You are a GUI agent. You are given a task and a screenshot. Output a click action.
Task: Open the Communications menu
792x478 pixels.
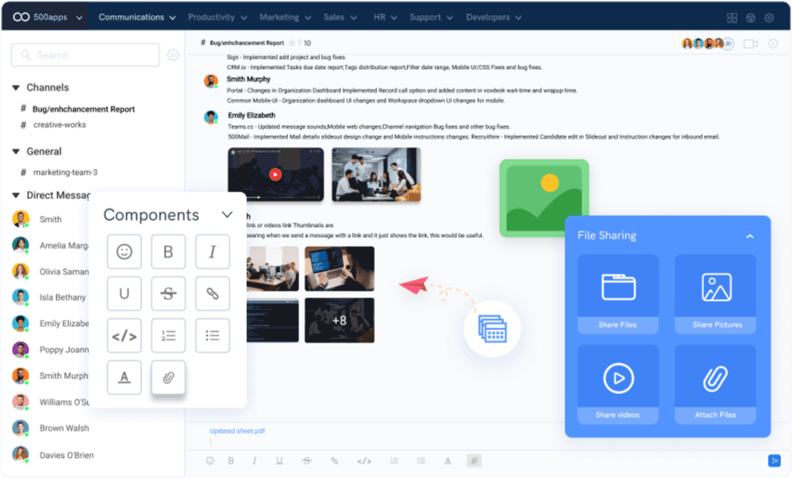coord(137,17)
